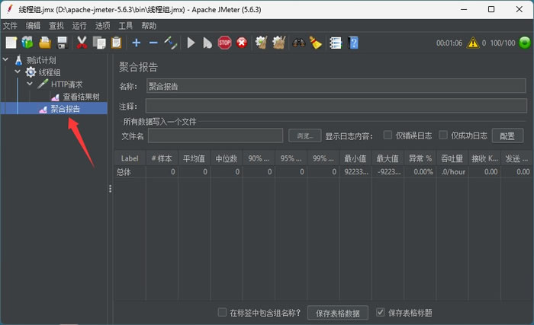Collapse the 线程组 tree node

(x=18, y=72)
